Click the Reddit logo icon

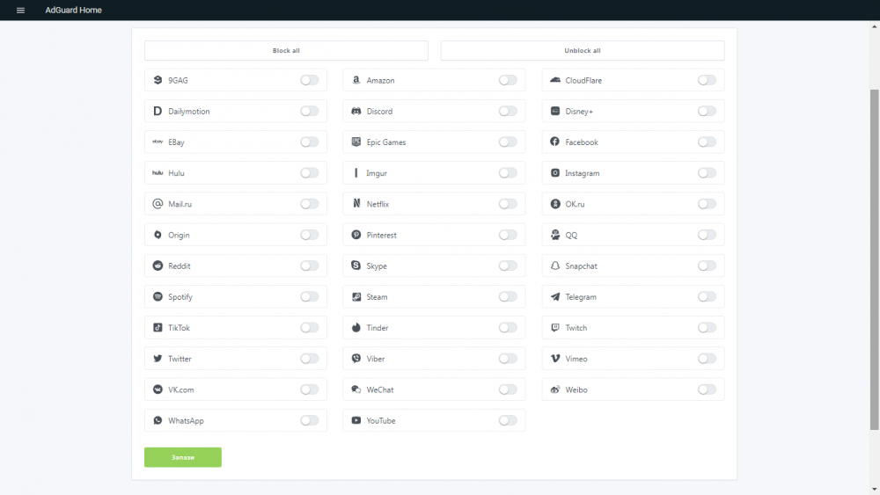[158, 266]
